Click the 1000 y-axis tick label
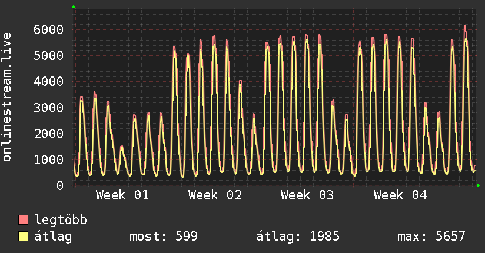This screenshot has height=253, width=485. [x=49, y=159]
